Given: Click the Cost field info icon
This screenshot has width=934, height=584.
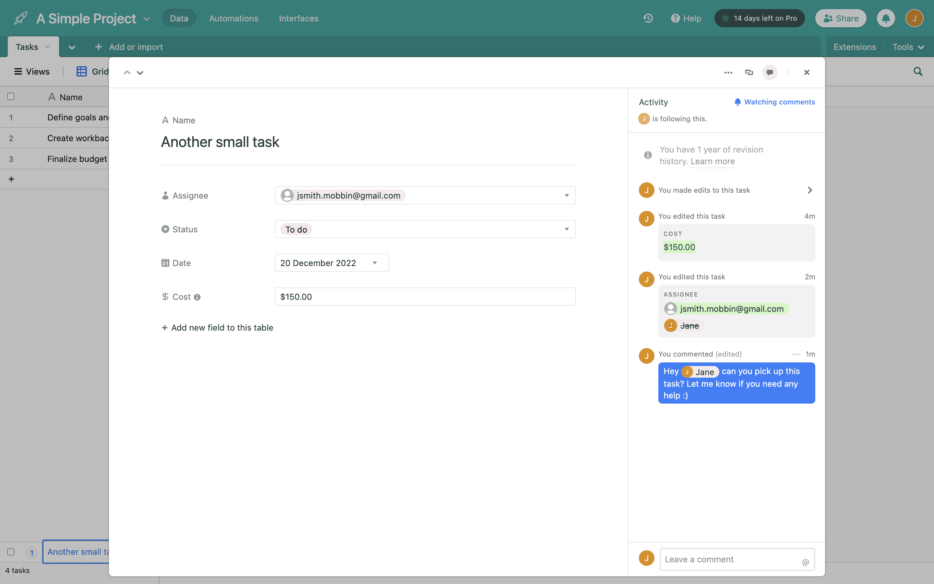Looking at the screenshot, I should pyautogui.click(x=197, y=297).
